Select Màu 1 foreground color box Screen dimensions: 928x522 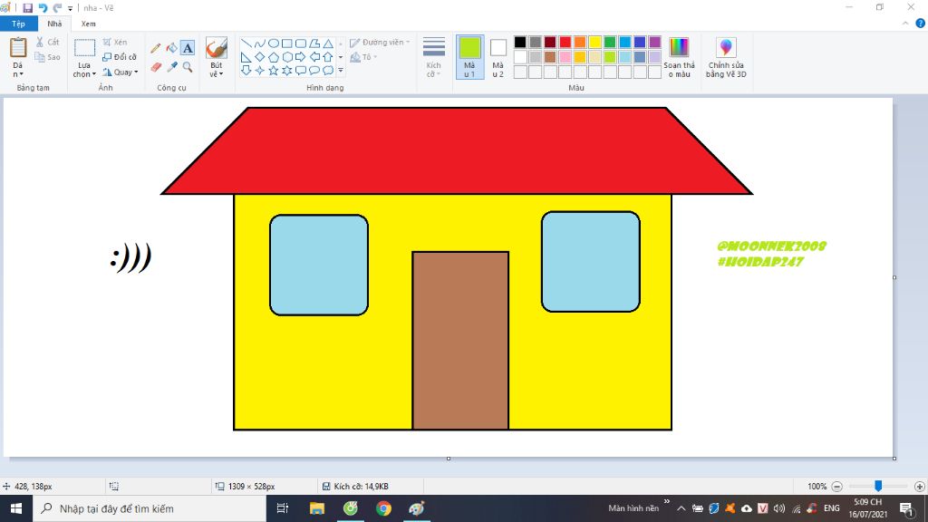click(x=470, y=57)
